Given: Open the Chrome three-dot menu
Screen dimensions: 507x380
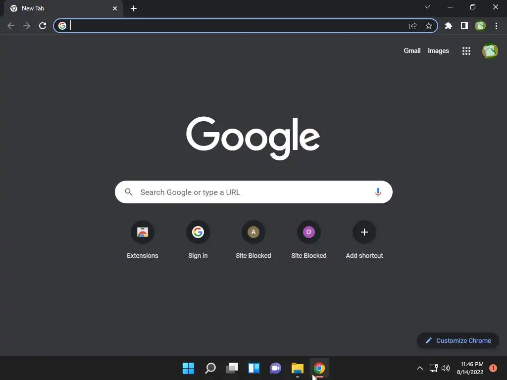Looking at the screenshot, I should [496, 26].
